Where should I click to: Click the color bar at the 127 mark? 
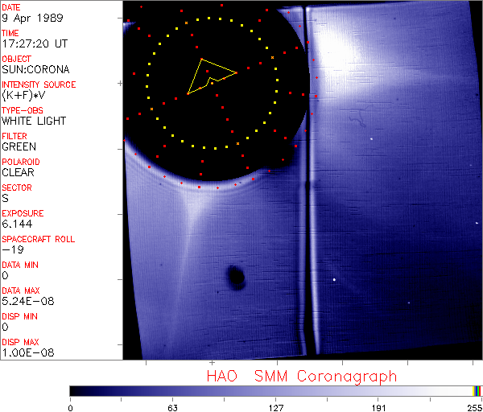point(275,390)
